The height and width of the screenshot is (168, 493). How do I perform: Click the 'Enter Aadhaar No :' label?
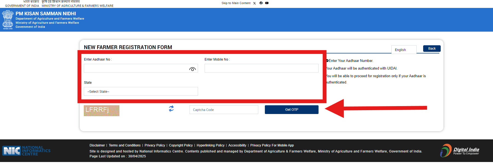98,59
